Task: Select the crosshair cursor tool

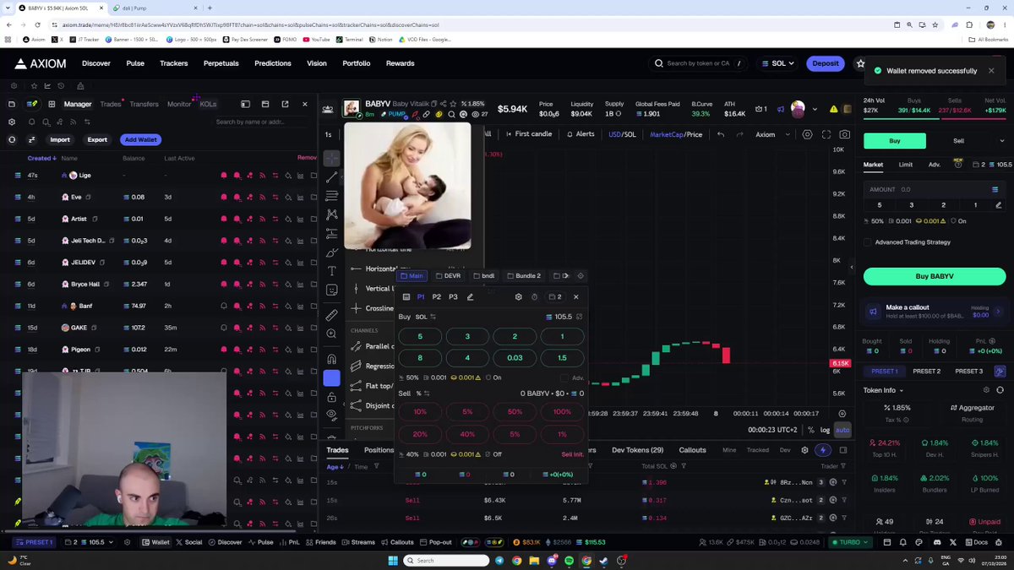Action: (332, 158)
